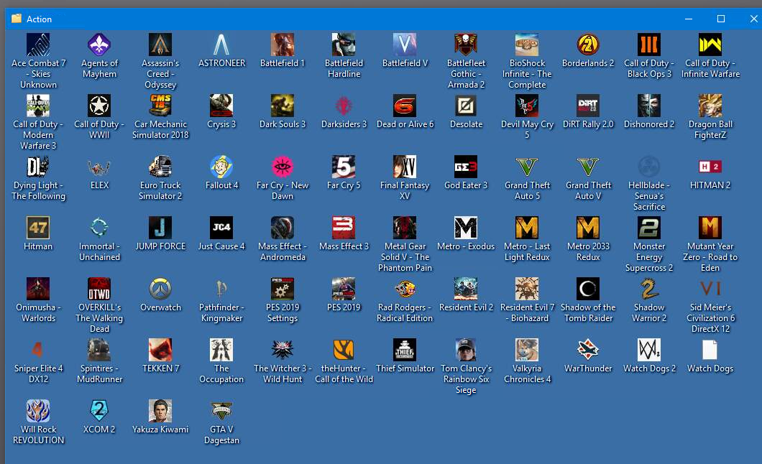Click the Devil May Cry 5 icon
762x464 pixels.
(527, 106)
